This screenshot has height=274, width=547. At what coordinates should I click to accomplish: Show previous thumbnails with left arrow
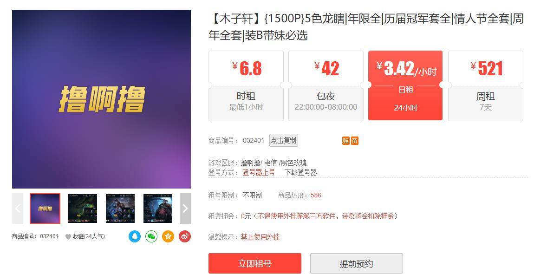point(18,209)
